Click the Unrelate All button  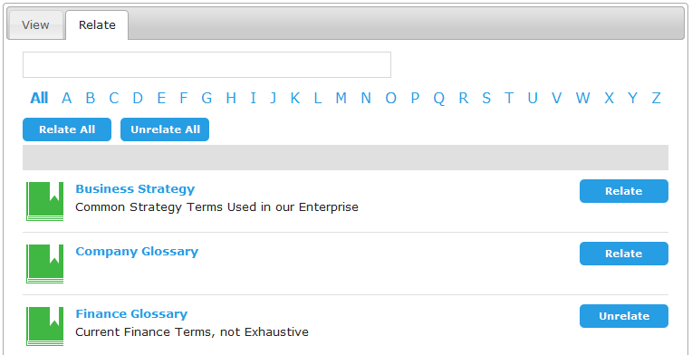tap(165, 130)
